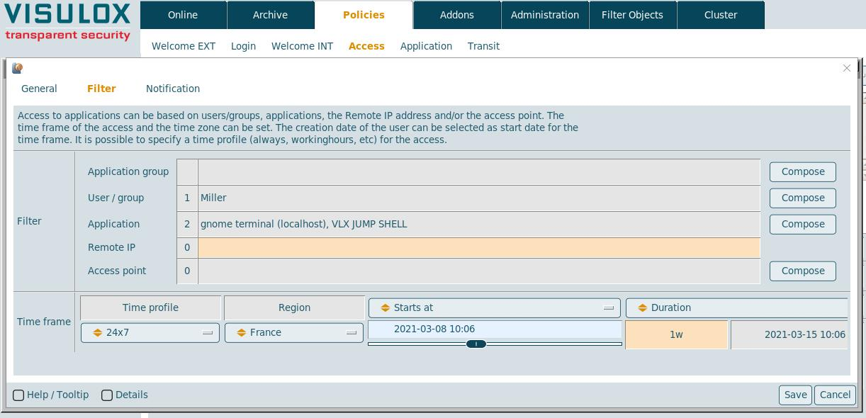Switch to the Notification tab
Viewport: 866px width, 418px height.
(173, 89)
